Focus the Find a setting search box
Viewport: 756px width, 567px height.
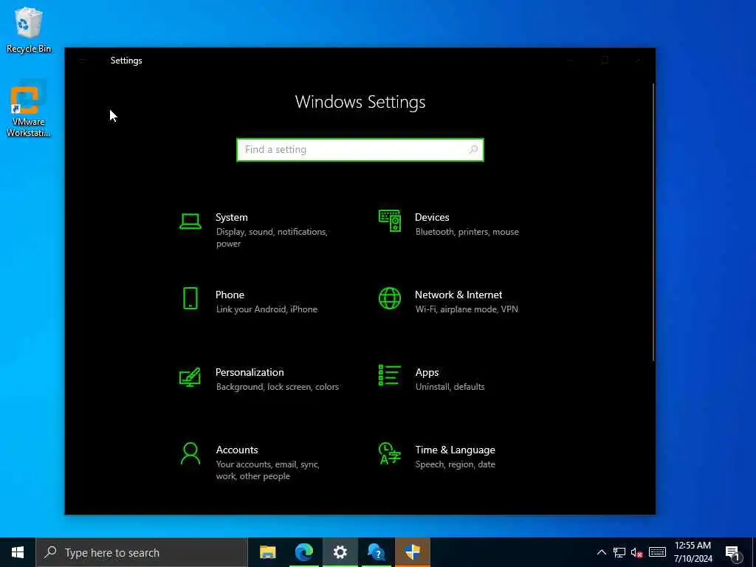coord(360,149)
